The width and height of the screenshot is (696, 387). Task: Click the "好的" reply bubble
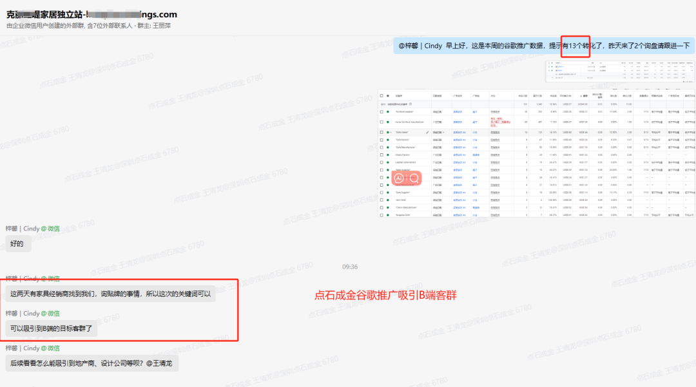click(x=17, y=243)
